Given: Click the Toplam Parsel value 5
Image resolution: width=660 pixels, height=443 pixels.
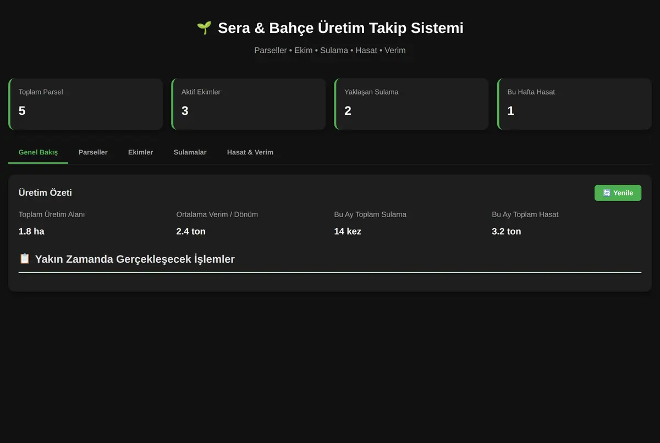Looking at the screenshot, I should pyautogui.click(x=22, y=111).
